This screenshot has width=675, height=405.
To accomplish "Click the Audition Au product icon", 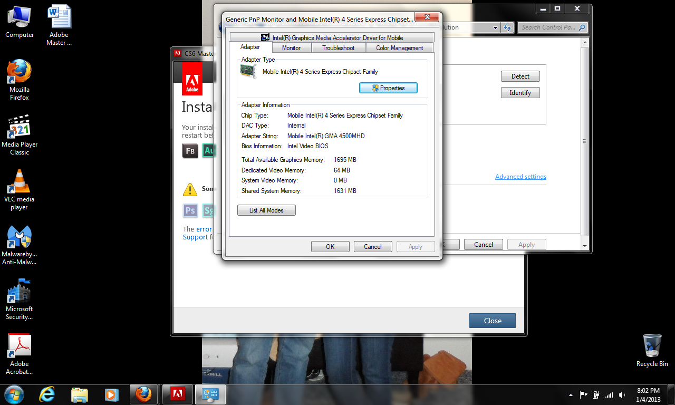I will (x=207, y=151).
